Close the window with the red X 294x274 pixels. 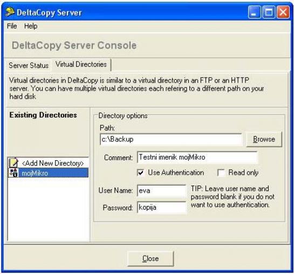[x=283, y=12]
